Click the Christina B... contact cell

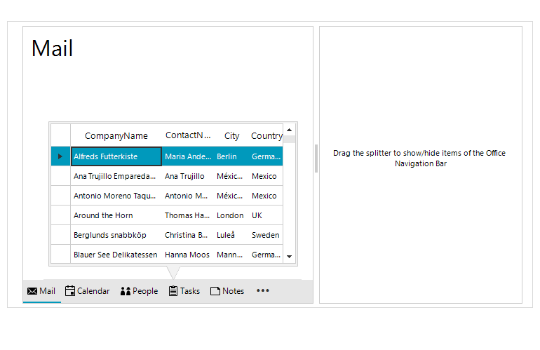pos(188,235)
